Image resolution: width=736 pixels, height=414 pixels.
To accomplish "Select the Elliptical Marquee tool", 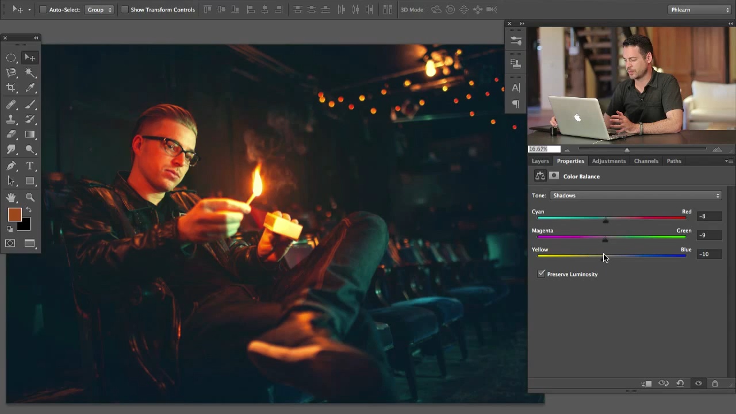I will (11, 57).
